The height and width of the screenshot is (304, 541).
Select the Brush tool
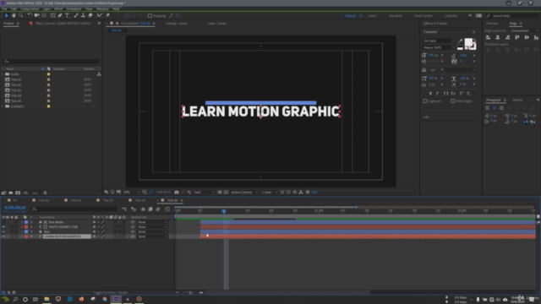pos(76,15)
